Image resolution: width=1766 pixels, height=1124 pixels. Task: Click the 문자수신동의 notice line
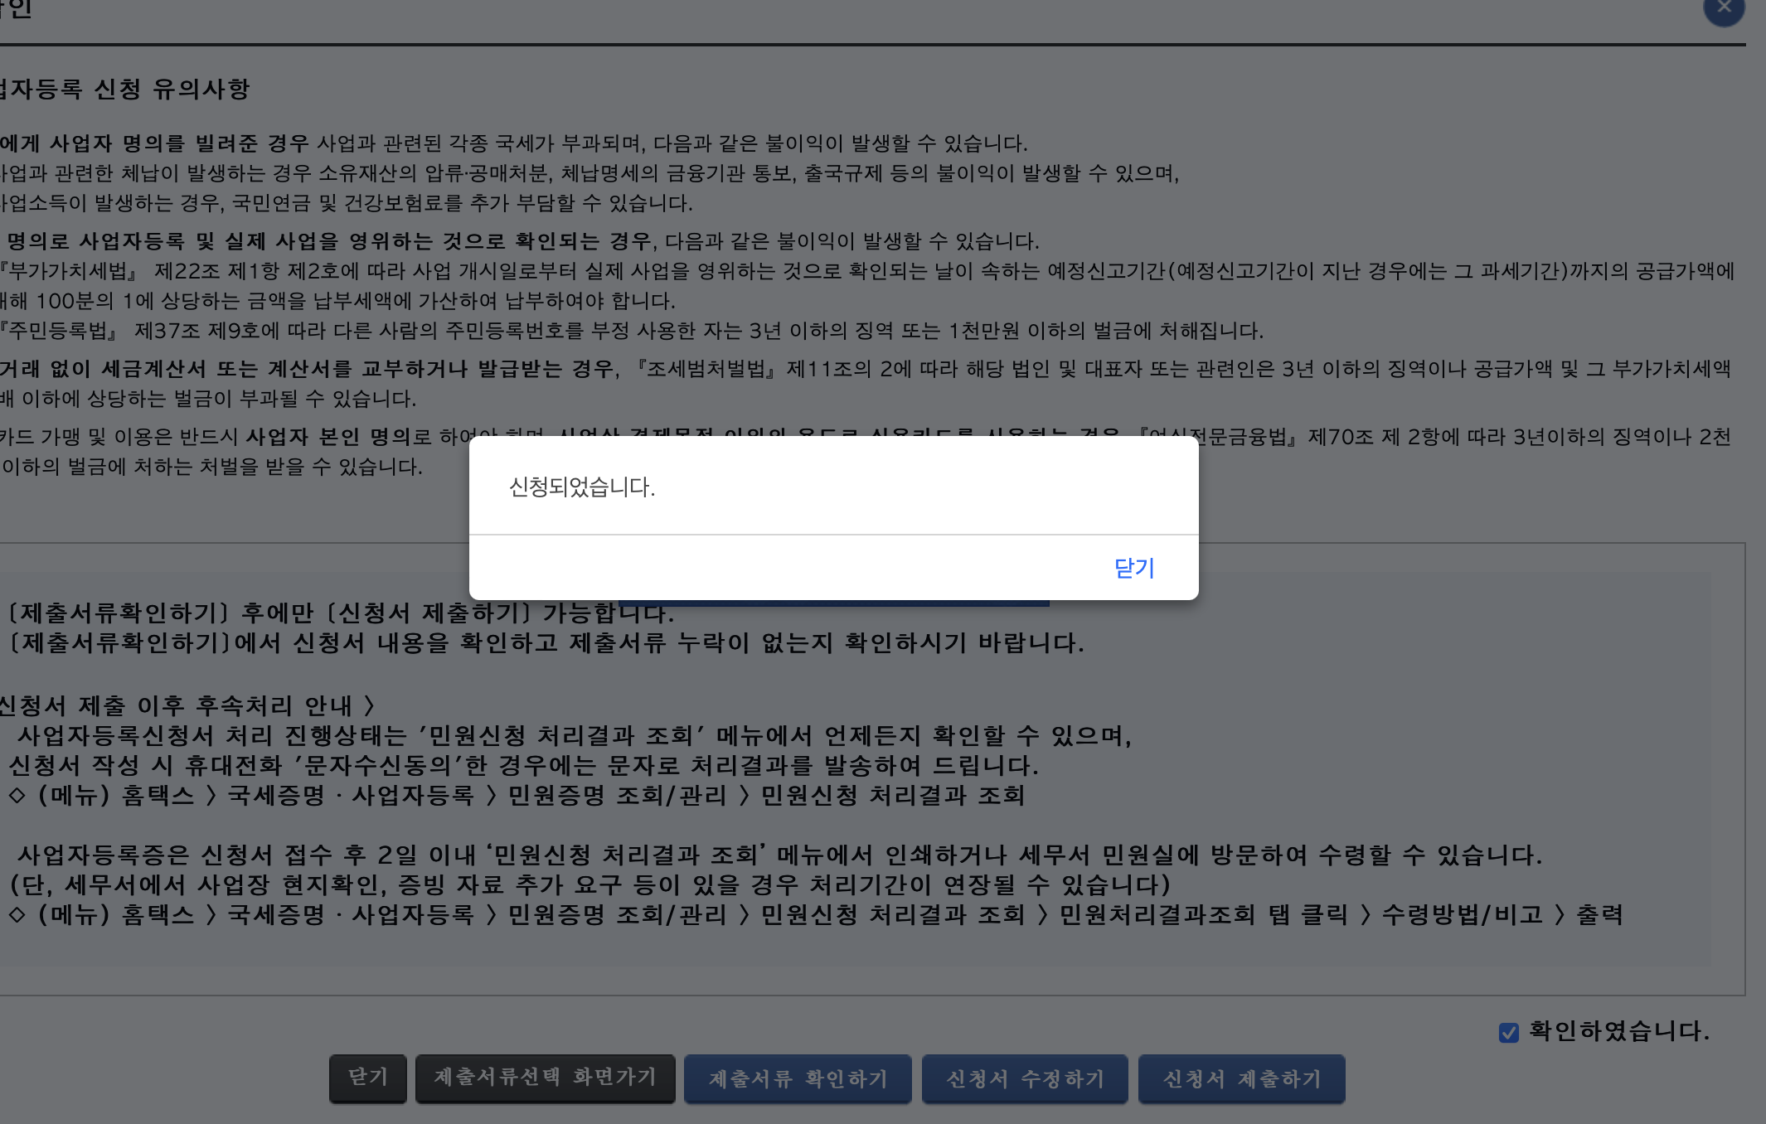pos(522,765)
